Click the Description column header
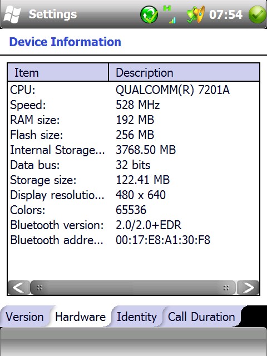 pyautogui.click(x=184, y=72)
